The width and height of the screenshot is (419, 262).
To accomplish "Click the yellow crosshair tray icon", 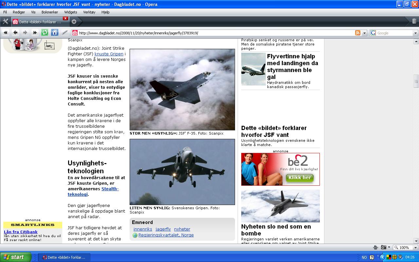I will [x=394, y=257].
